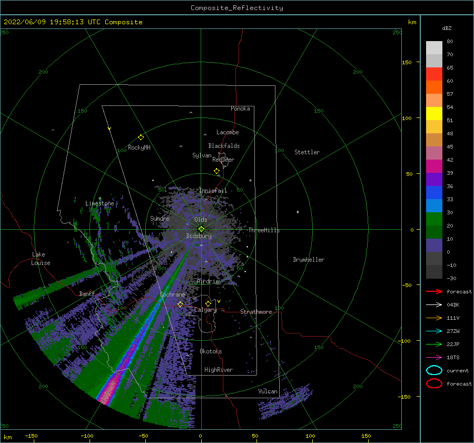Click the Stettler city label
The width and height of the screenshot is (474, 443).
point(307,152)
